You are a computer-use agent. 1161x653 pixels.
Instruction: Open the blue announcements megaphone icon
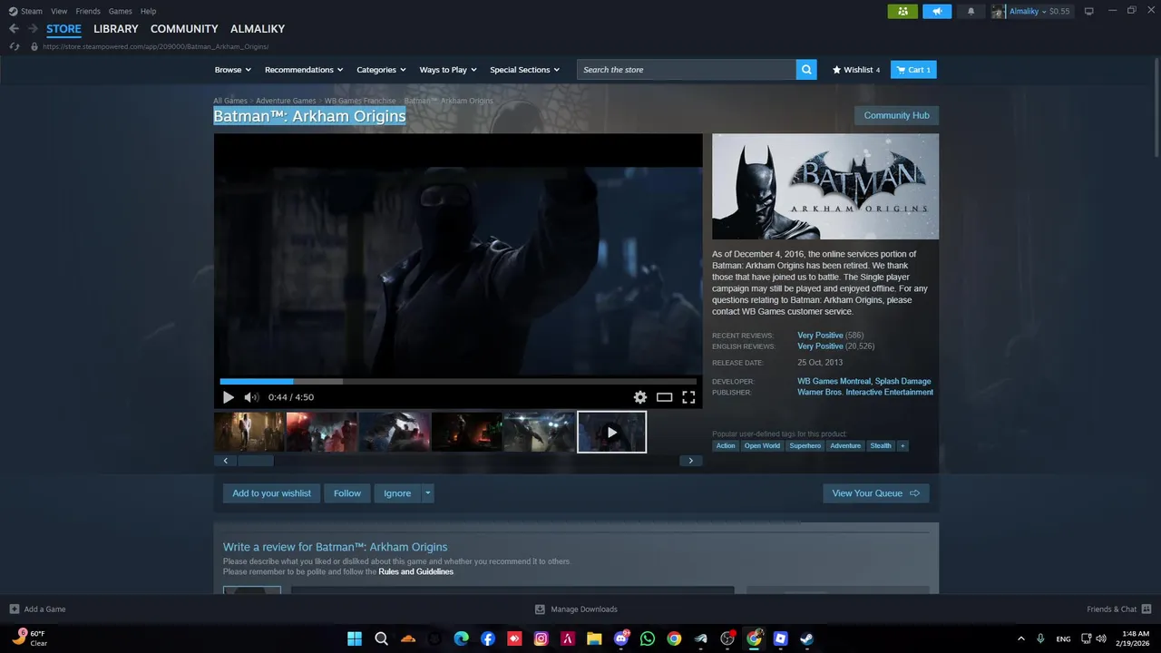(x=937, y=11)
